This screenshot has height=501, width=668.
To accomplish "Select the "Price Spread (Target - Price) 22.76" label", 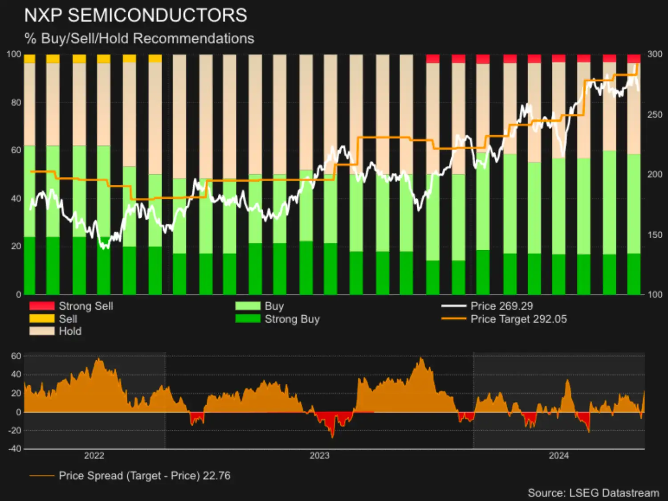I will tap(145, 476).
